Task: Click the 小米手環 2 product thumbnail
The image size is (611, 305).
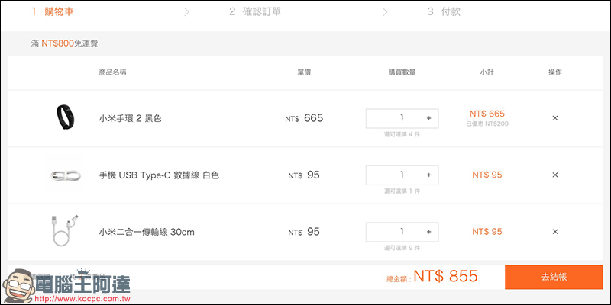Action: (65, 117)
